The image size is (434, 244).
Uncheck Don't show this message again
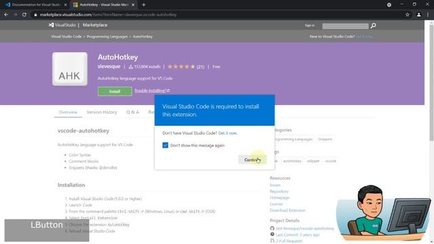point(165,145)
